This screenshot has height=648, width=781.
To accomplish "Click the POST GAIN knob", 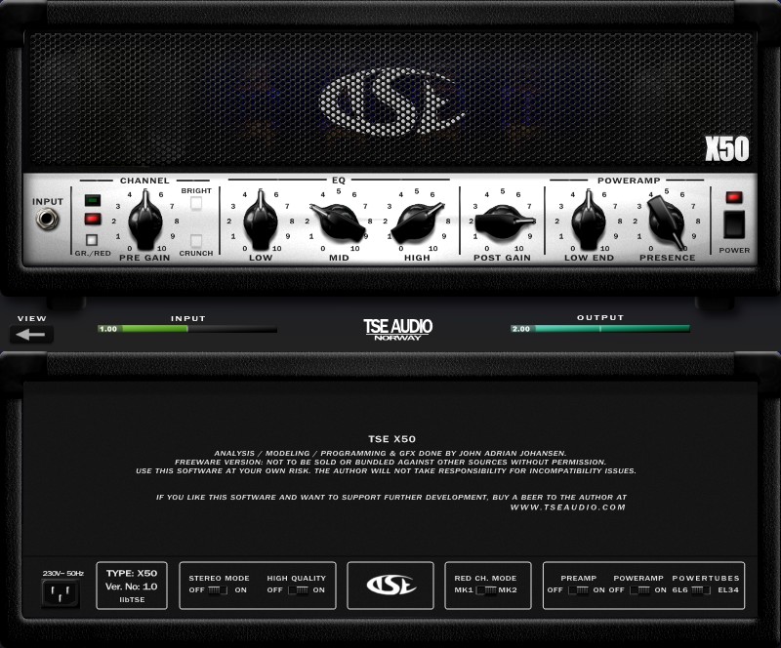I will pos(502,222).
